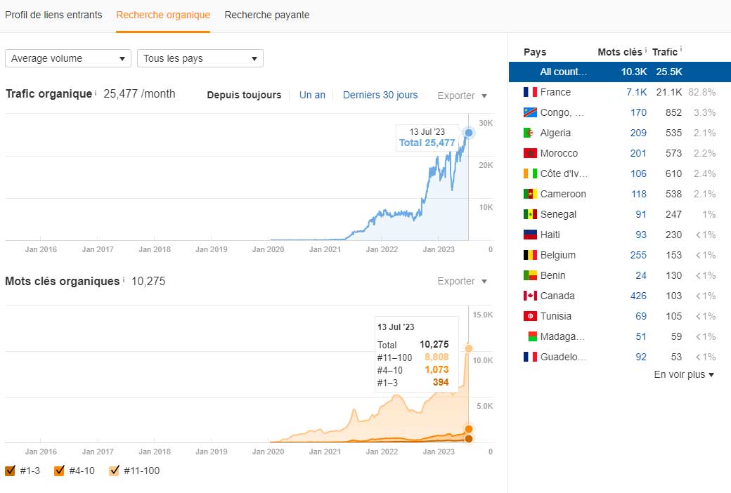
Task: Click the Morocco flag icon
Action: (x=530, y=153)
